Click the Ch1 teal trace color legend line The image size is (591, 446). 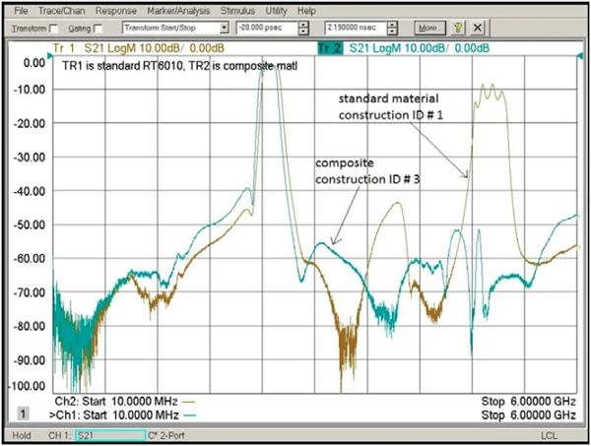coord(189,415)
